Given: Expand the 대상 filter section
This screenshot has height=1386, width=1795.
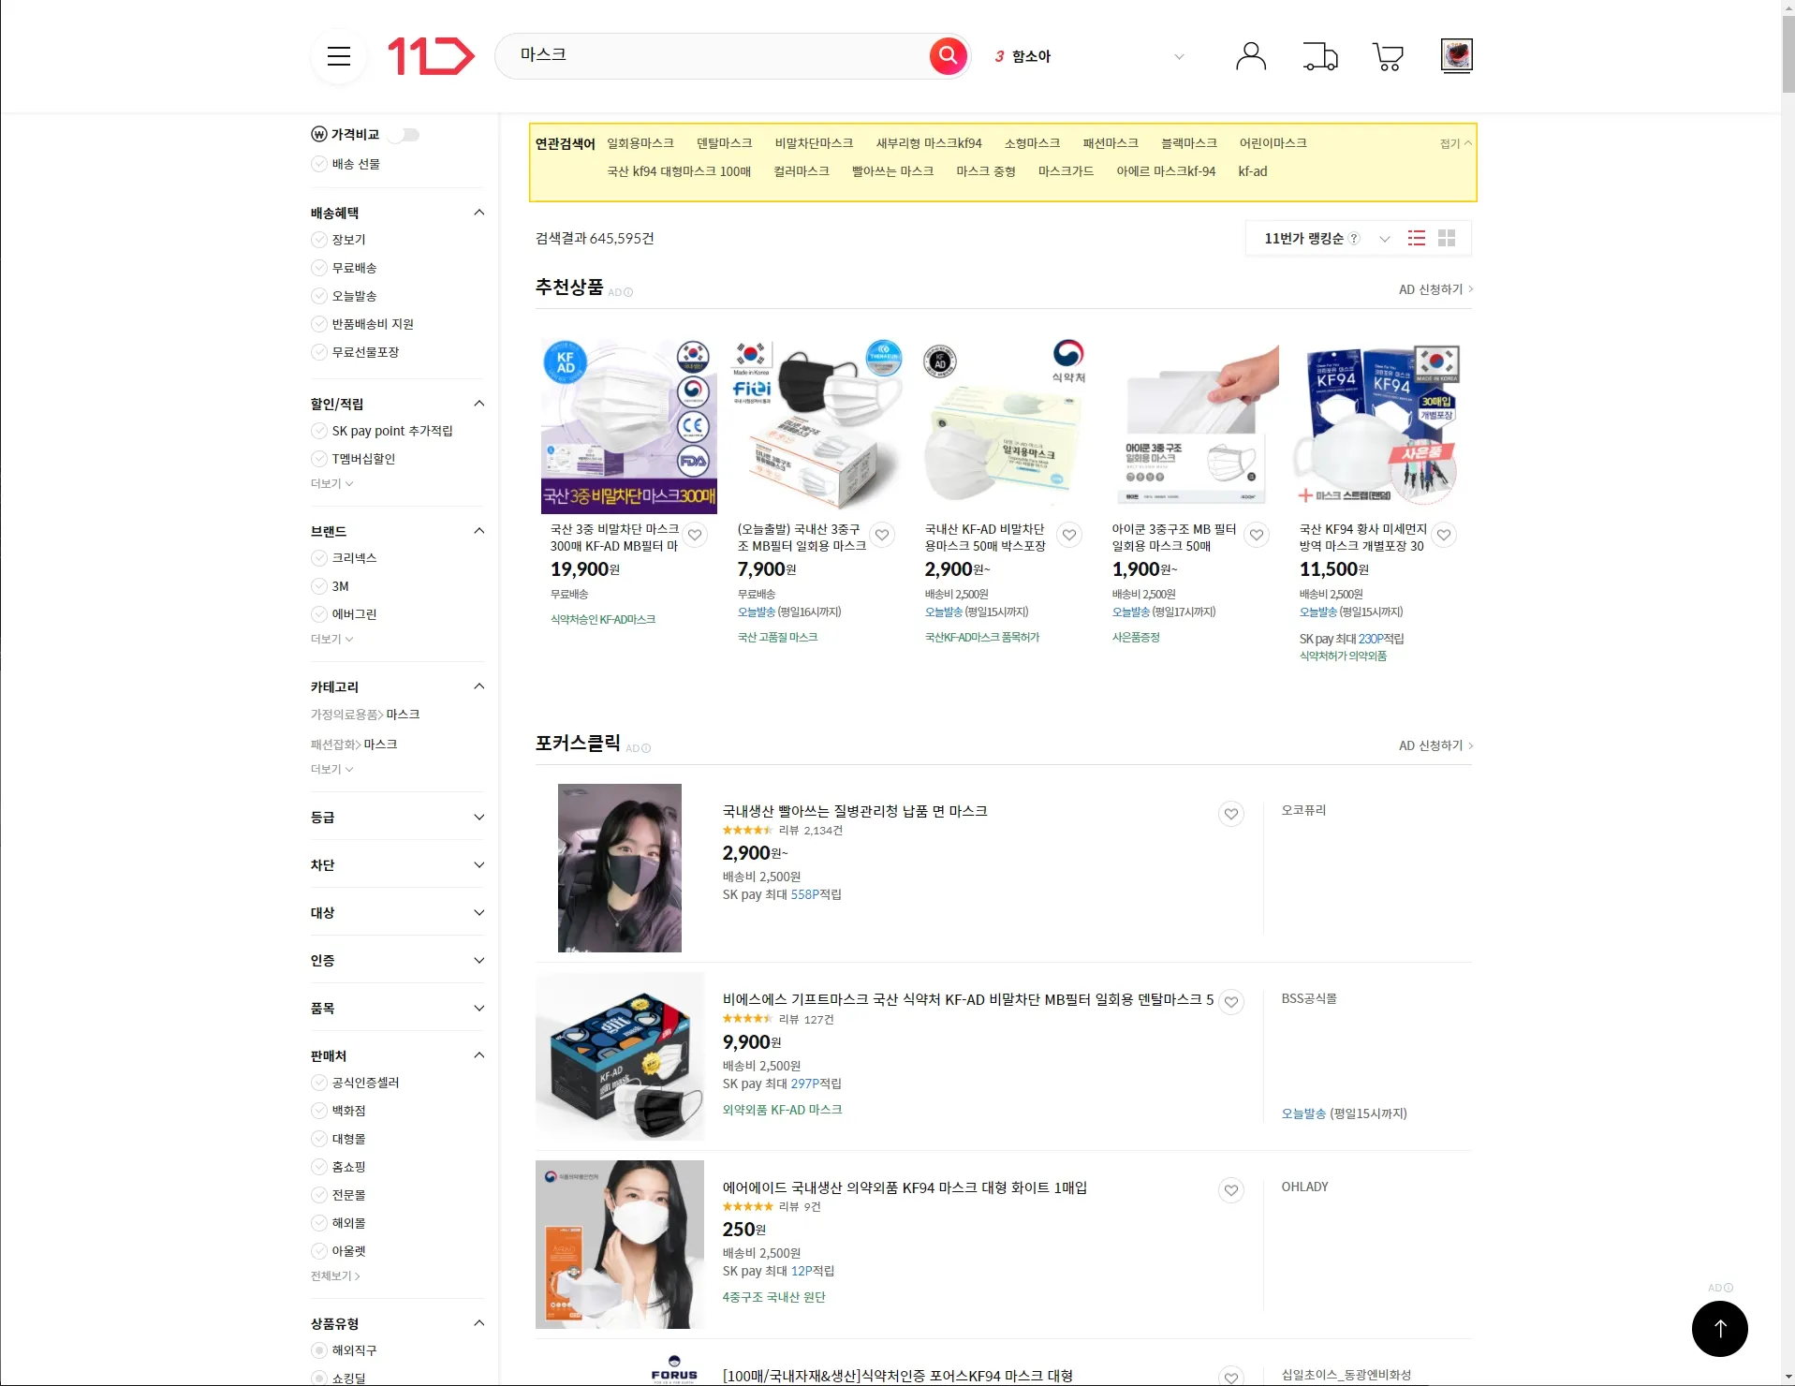Looking at the screenshot, I should [479, 913].
